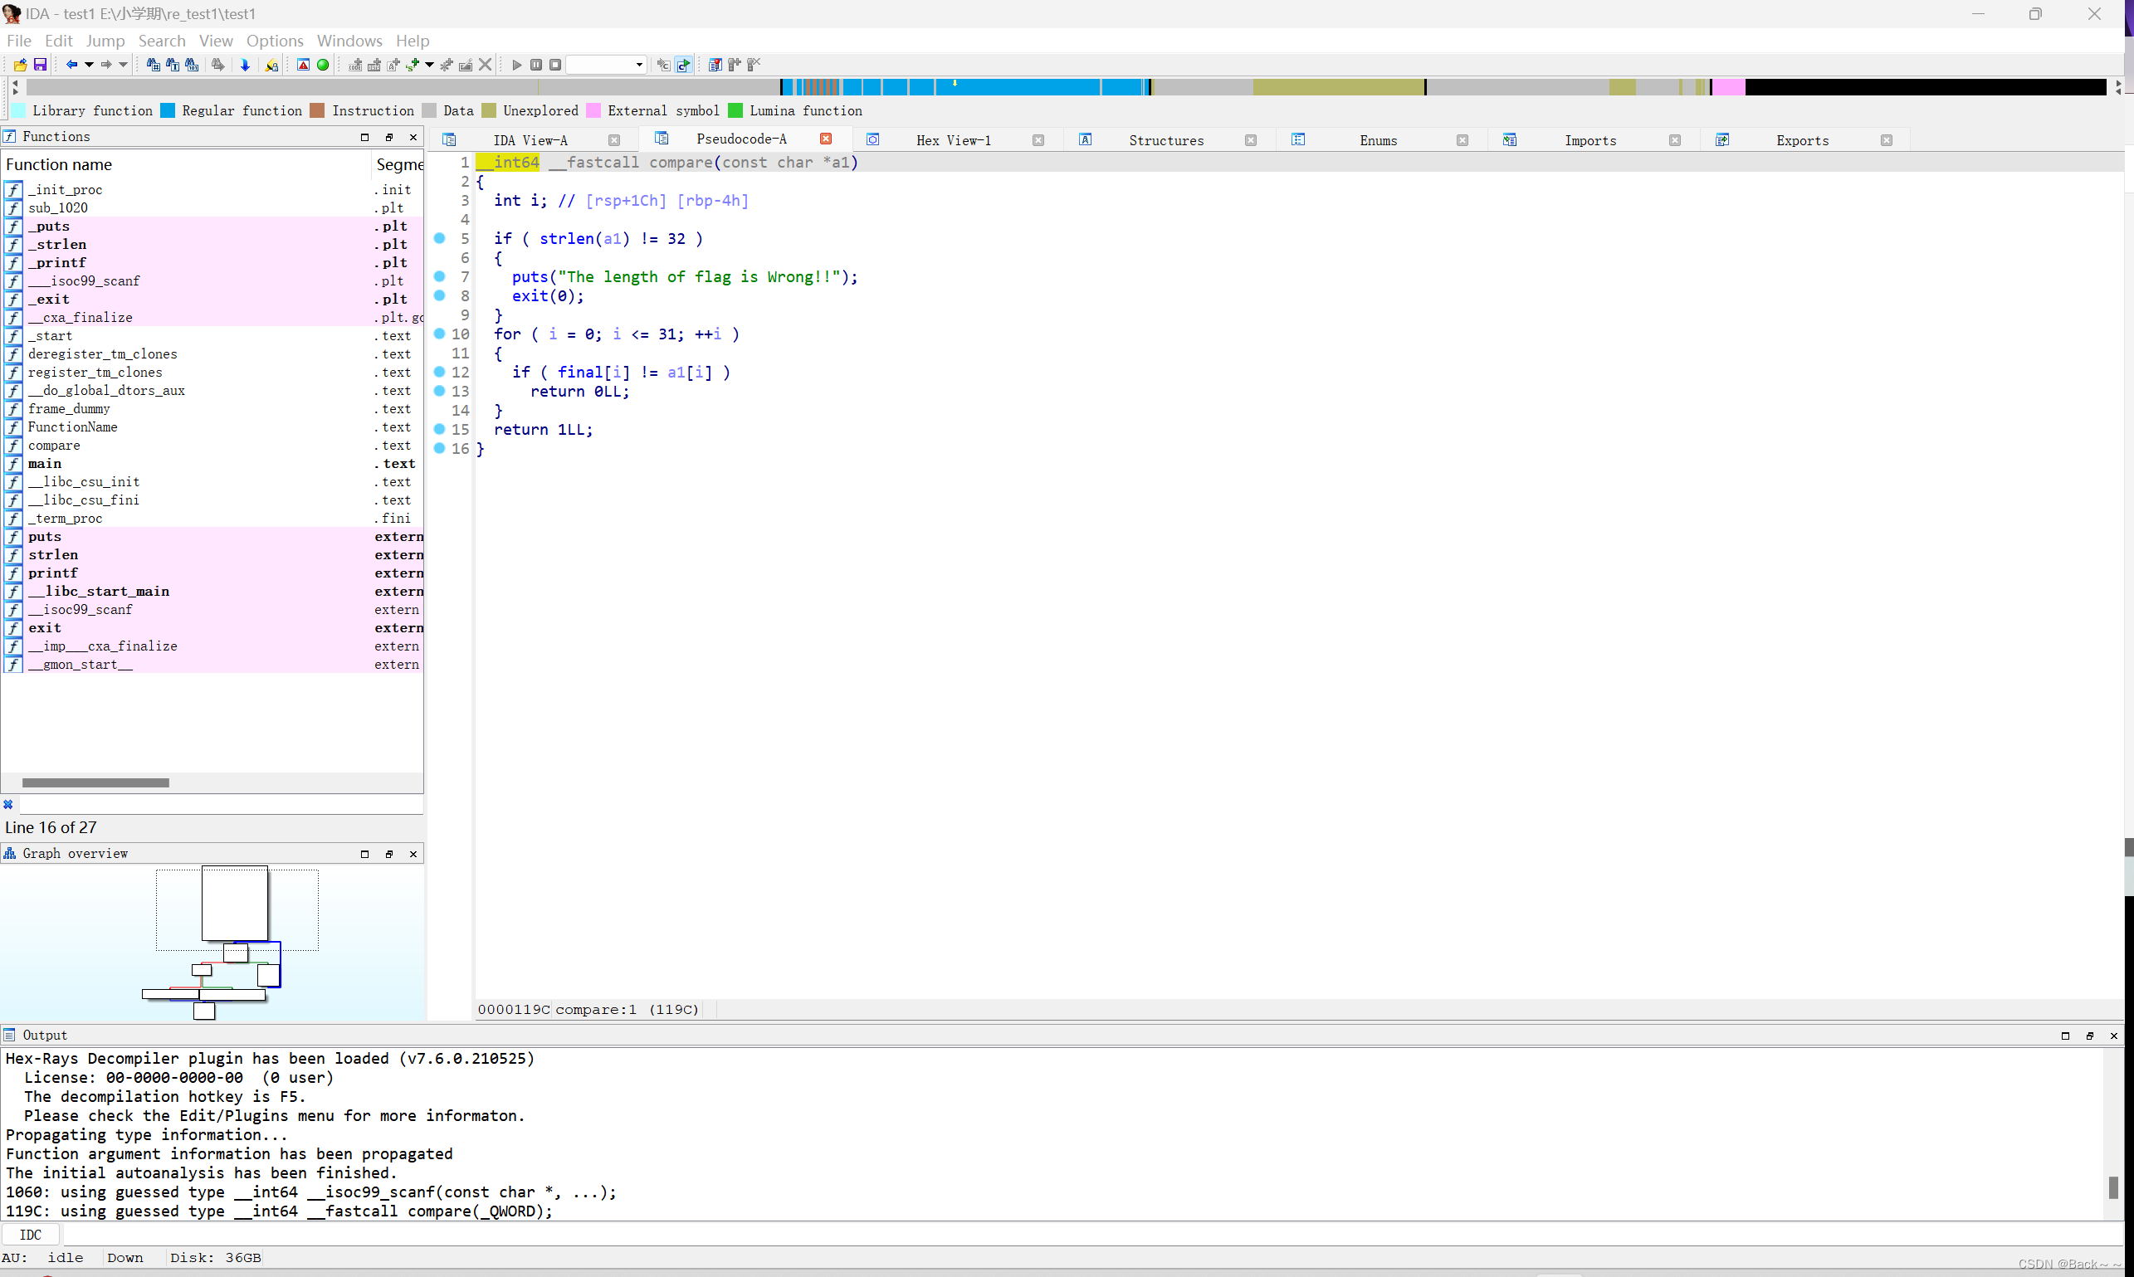Screen dimensions: 2134x1277
Task: Click the blue jump back arrow
Action: click(x=71, y=65)
